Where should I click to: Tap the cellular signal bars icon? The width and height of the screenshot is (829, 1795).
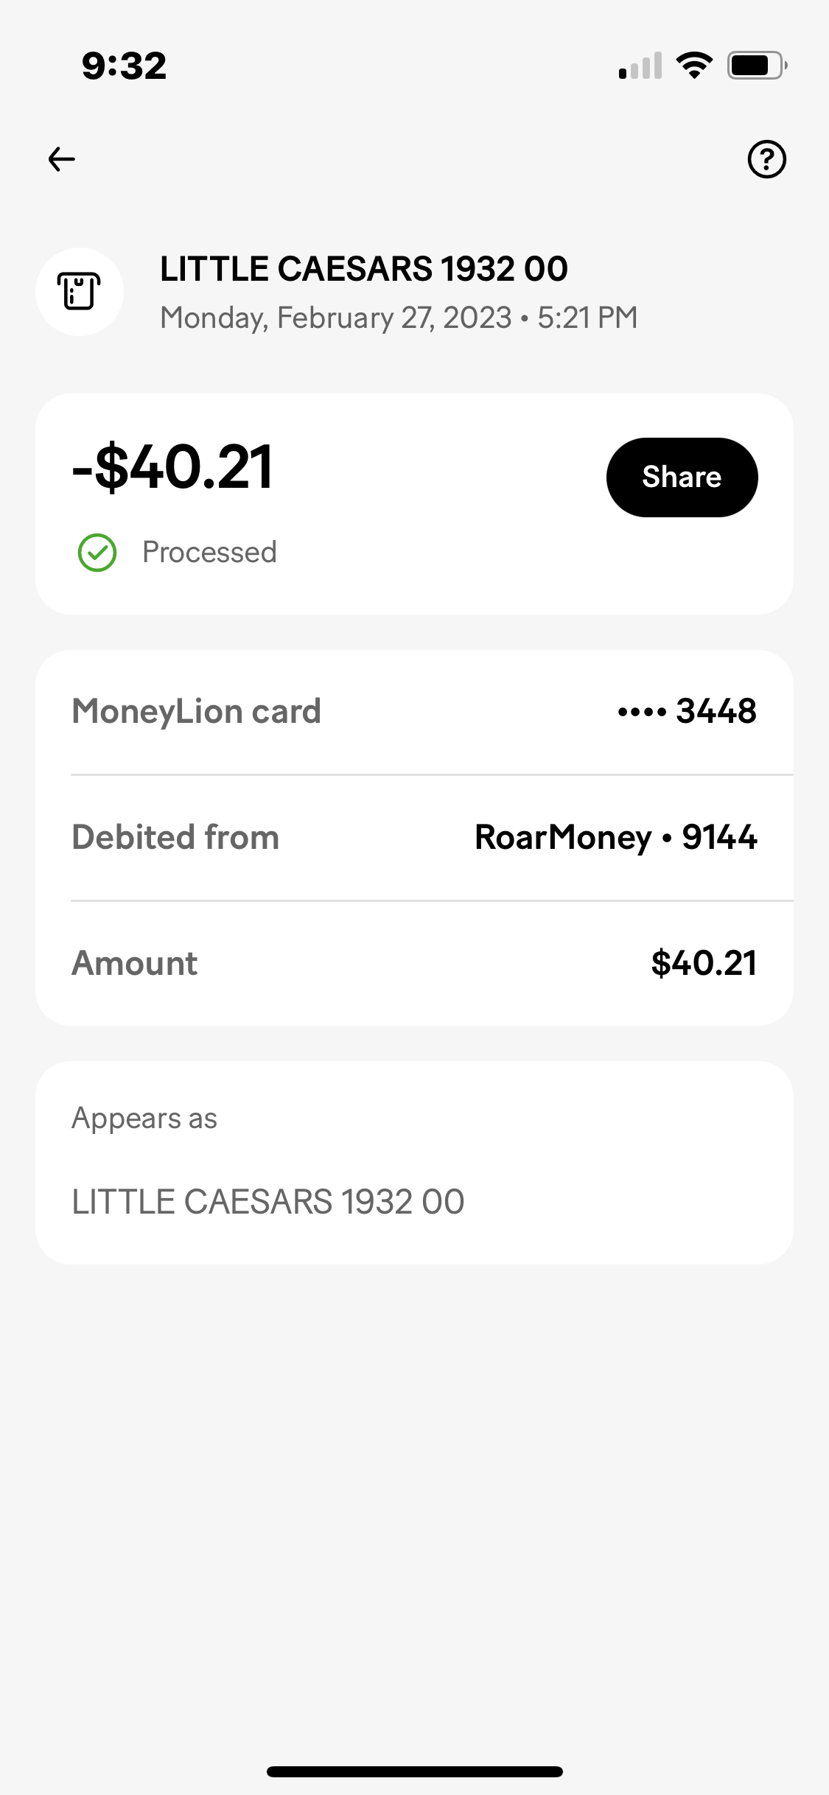click(640, 66)
